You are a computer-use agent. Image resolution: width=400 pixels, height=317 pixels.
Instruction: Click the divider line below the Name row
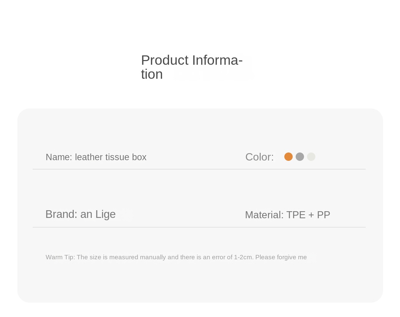coord(199,169)
